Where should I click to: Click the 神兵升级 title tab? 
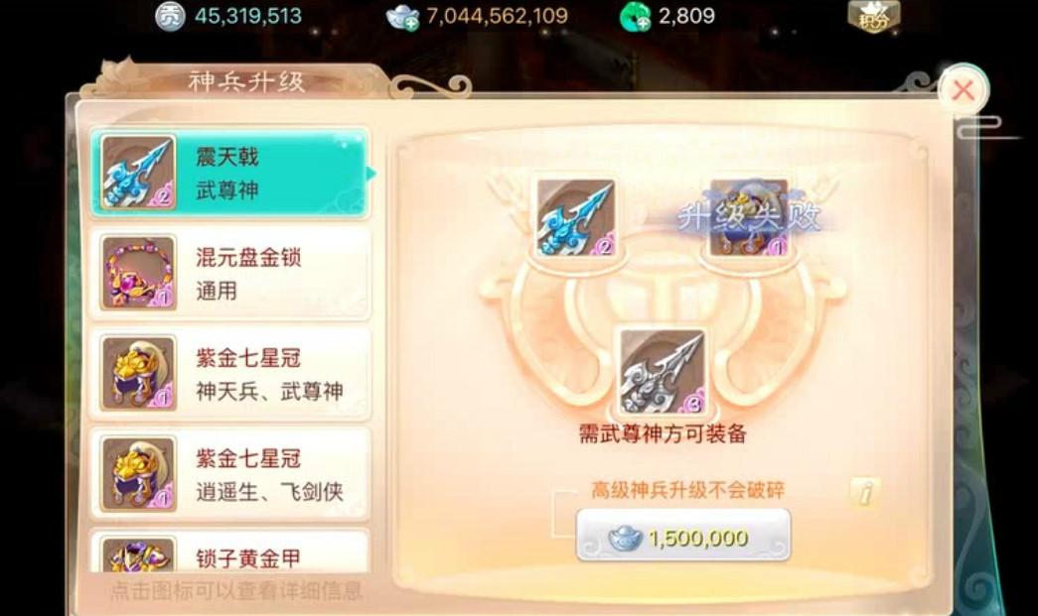246,82
